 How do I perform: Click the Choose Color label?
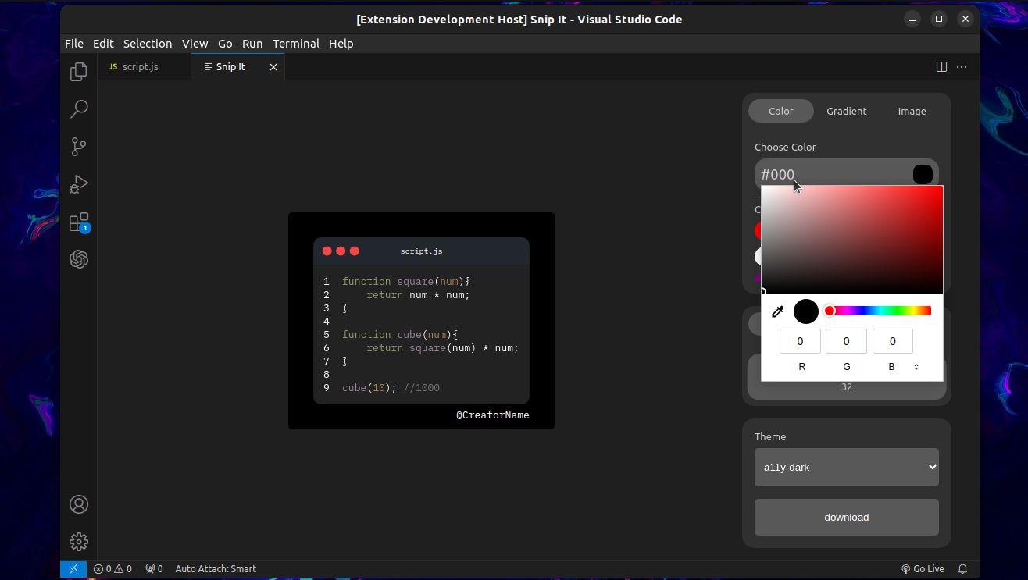coord(785,147)
